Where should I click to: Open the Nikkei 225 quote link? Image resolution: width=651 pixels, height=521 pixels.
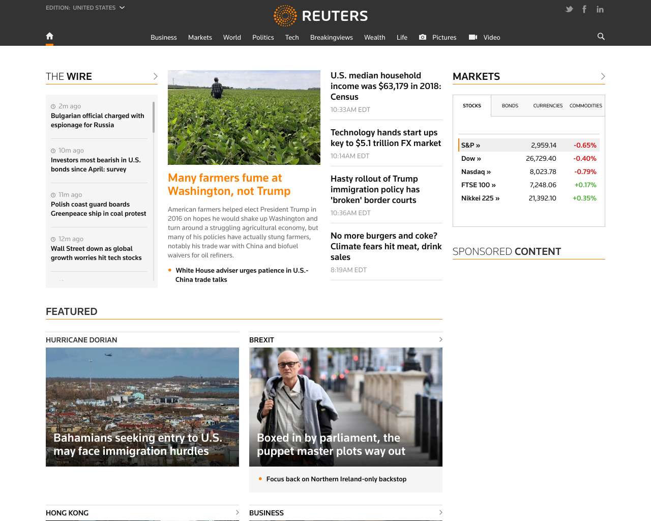coord(481,198)
